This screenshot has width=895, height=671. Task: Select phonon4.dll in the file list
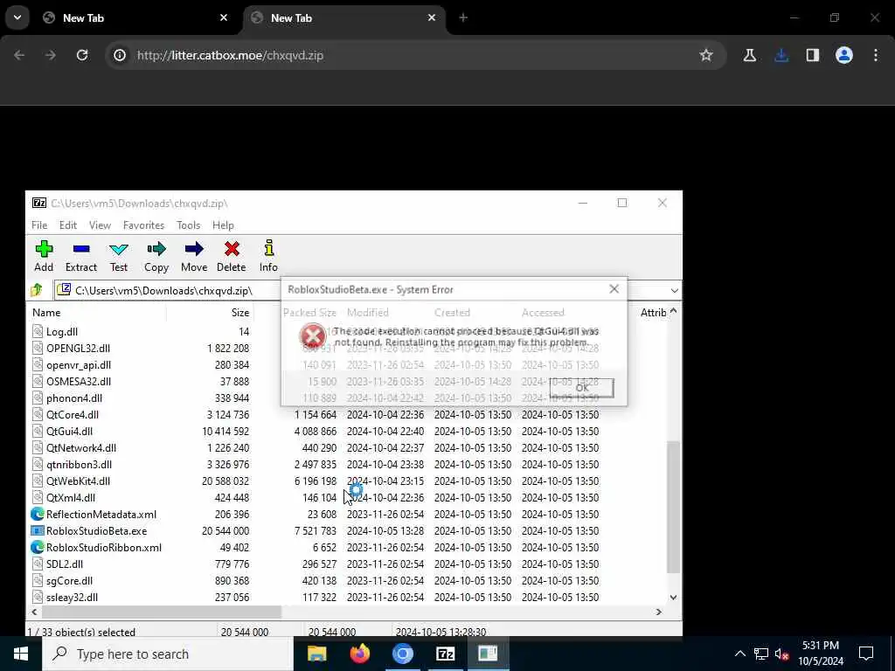pos(73,398)
